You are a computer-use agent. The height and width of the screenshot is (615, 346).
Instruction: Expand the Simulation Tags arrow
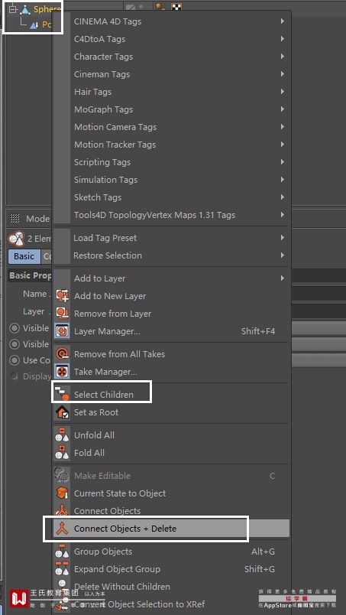[282, 180]
